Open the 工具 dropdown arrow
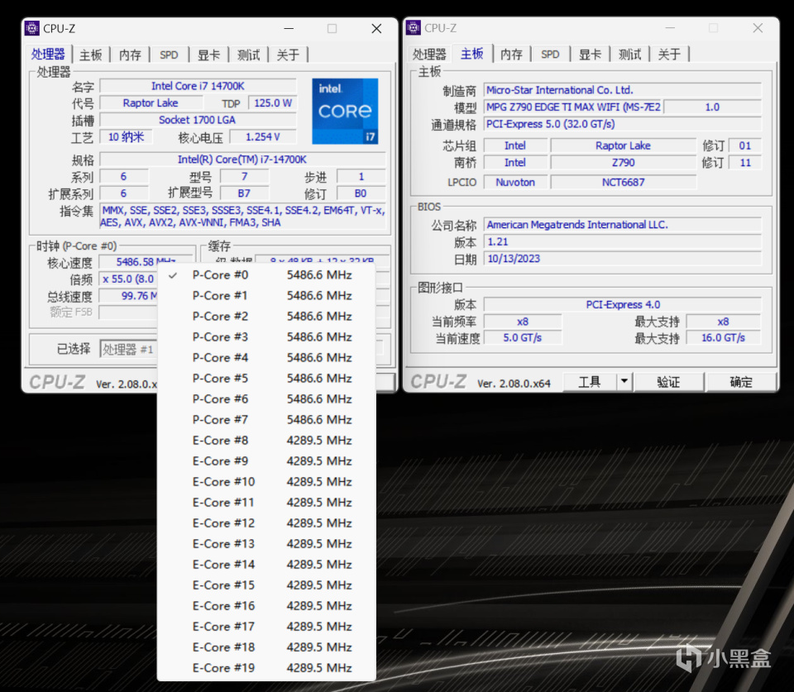794x692 pixels. pyautogui.click(x=624, y=381)
